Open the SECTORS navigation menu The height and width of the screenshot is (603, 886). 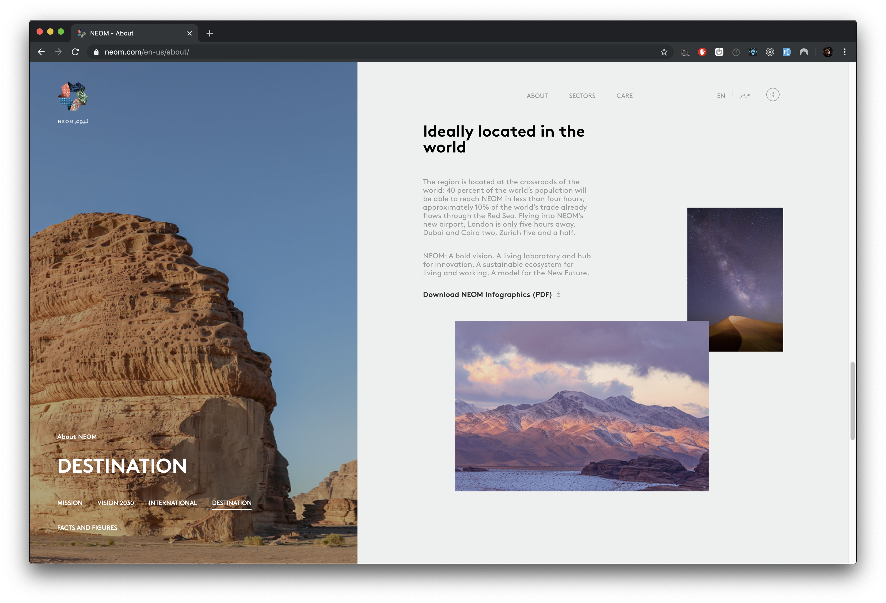coord(582,96)
